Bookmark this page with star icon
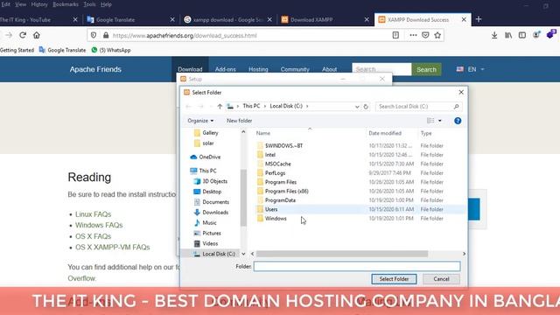 click(x=437, y=35)
